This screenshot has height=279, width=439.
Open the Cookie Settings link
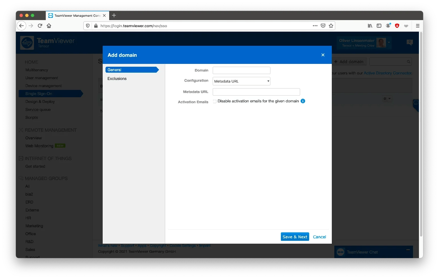[182, 246]
